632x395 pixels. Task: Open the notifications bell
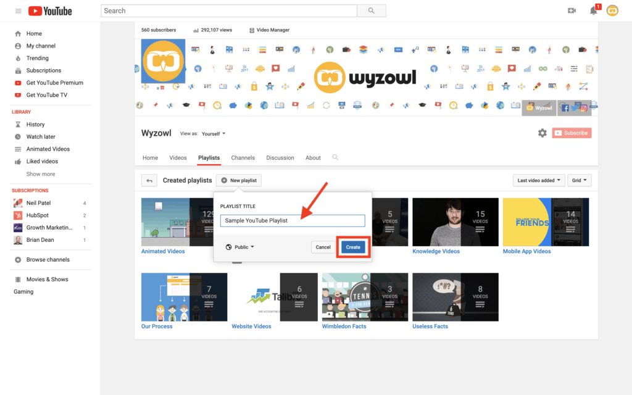coord(593,11)
